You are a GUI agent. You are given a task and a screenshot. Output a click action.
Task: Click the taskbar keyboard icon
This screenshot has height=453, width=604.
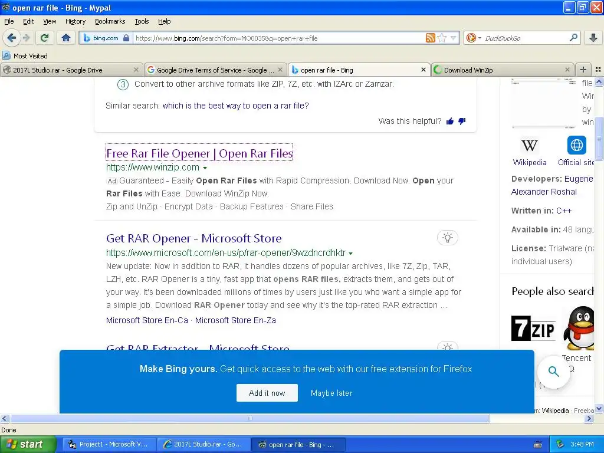tap(538, 445)
